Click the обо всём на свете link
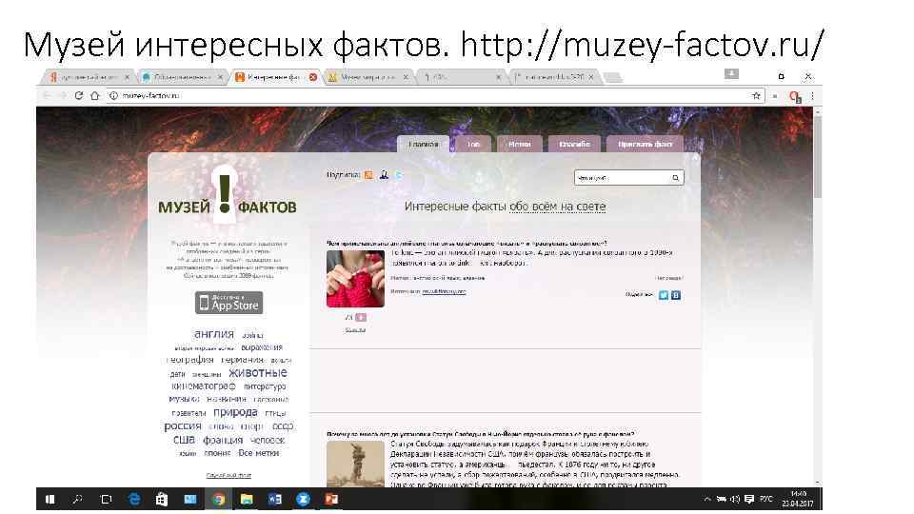The height and width of the screenshot is (514, 914). [x=558, y=207]
